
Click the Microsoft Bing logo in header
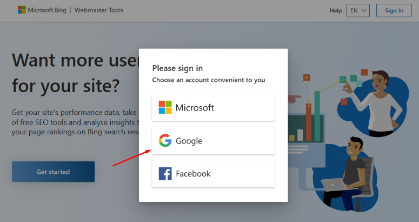[x=22, y=10]
